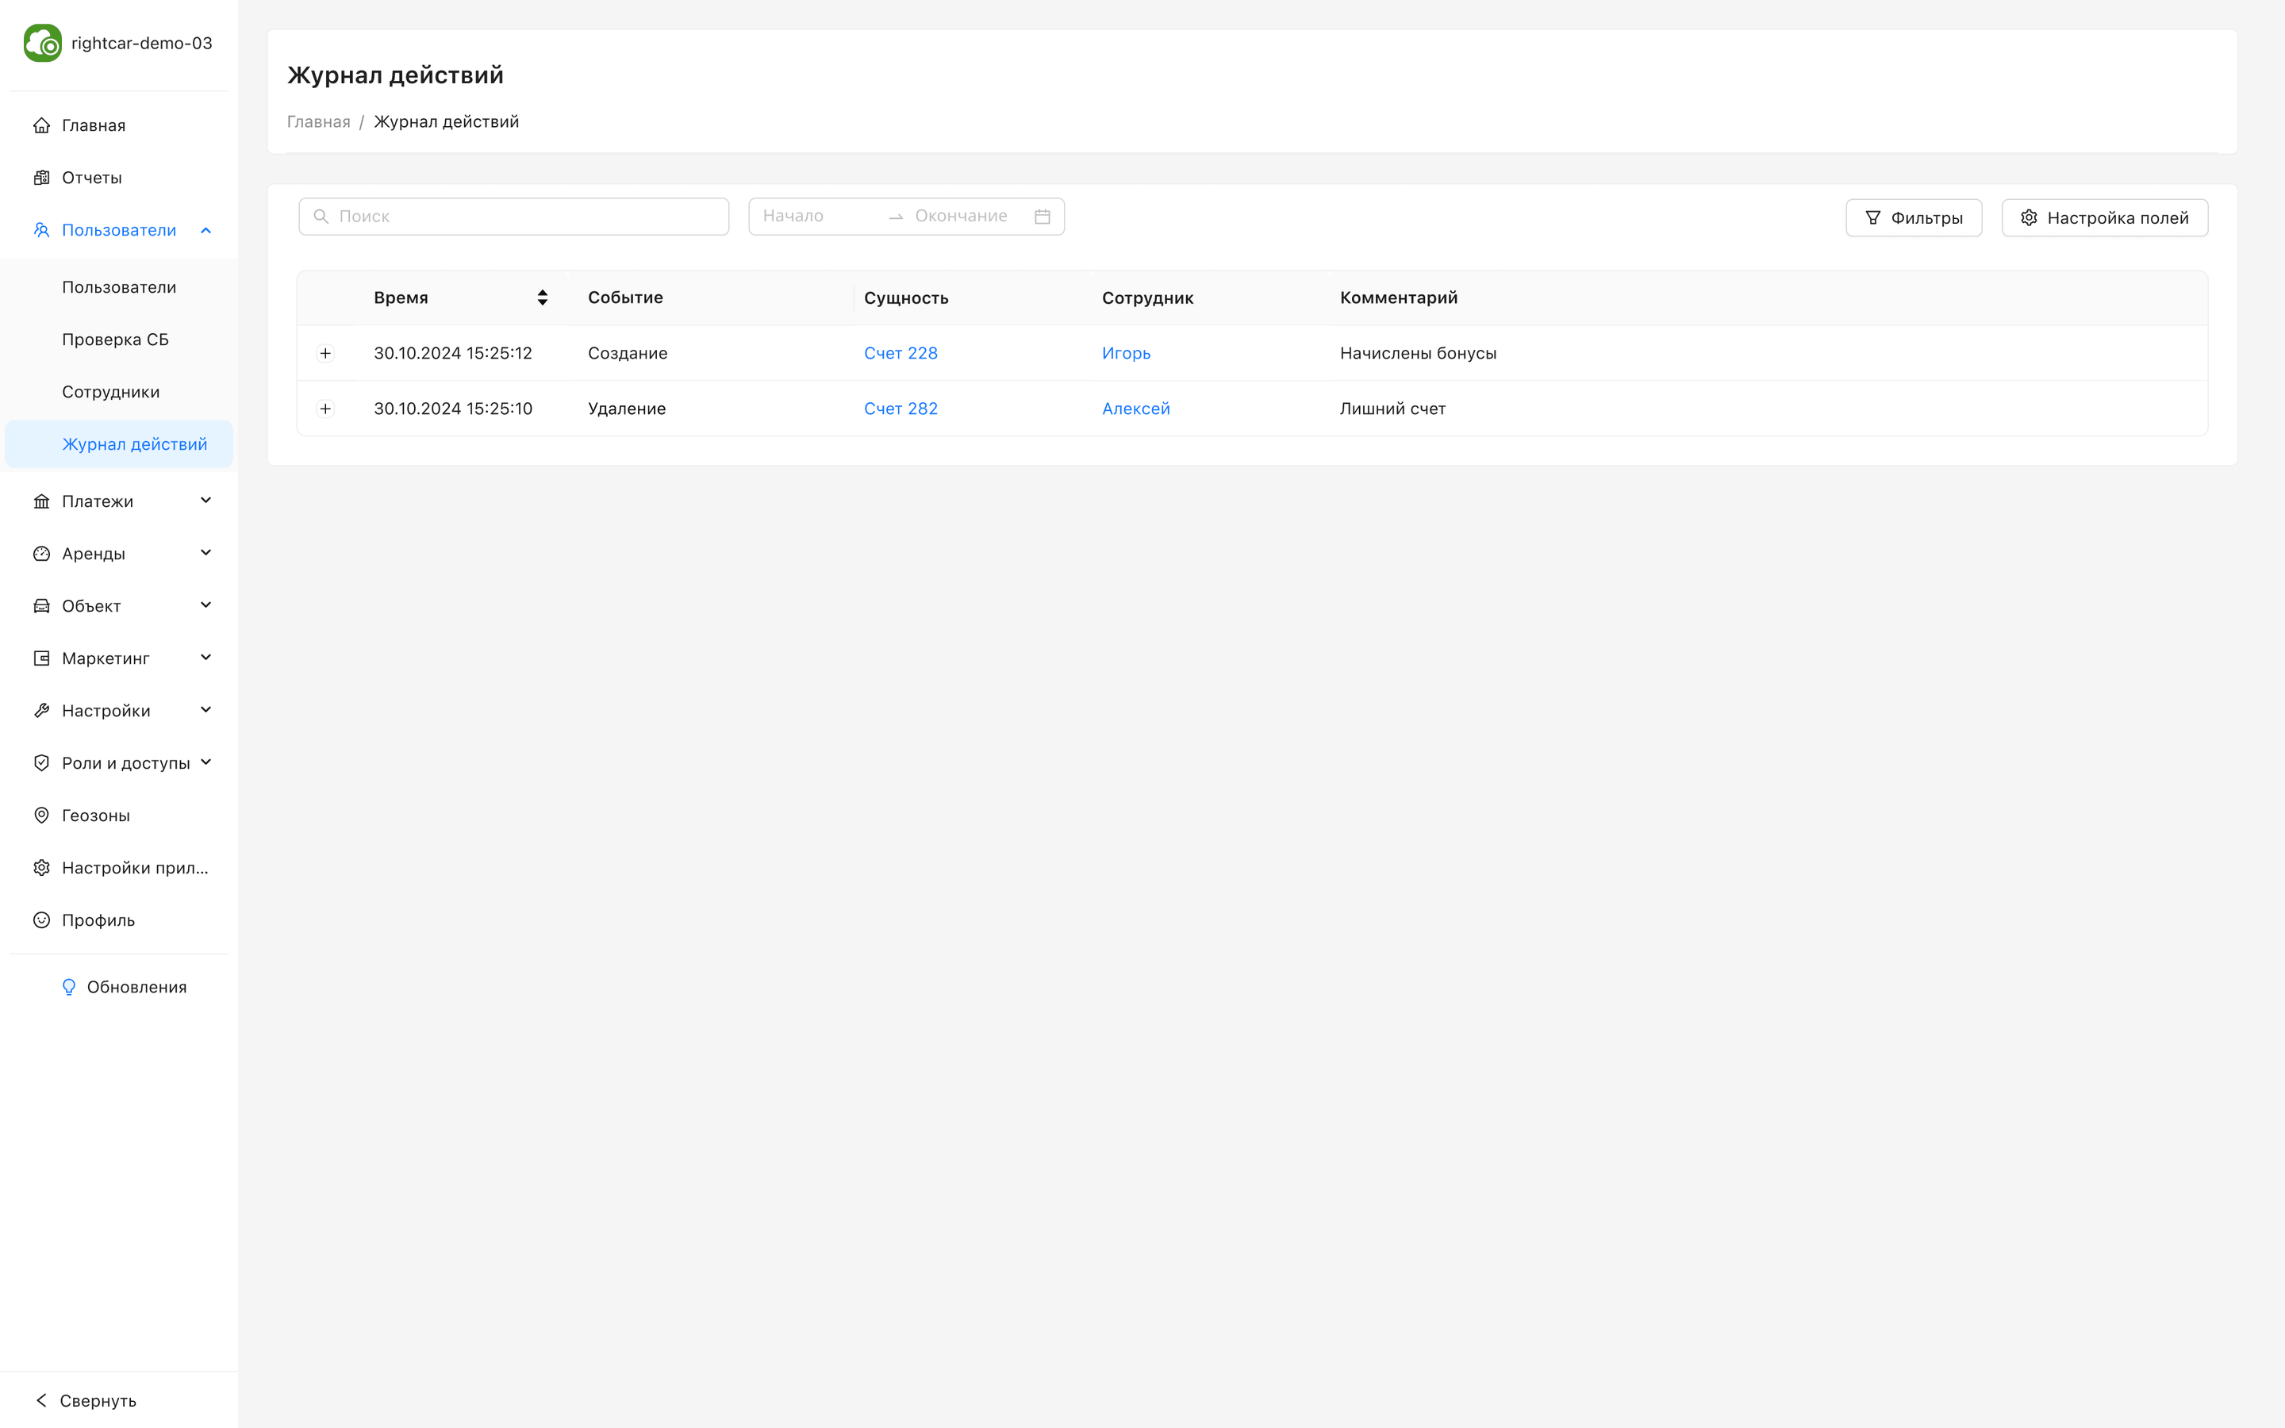Click the Отчеты reports icon

[41, 178]
